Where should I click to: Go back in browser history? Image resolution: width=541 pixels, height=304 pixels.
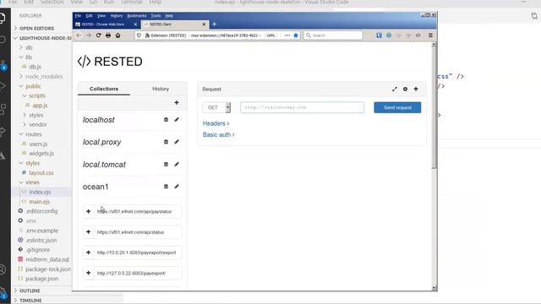pyautogui.click(x=79, y=35)
